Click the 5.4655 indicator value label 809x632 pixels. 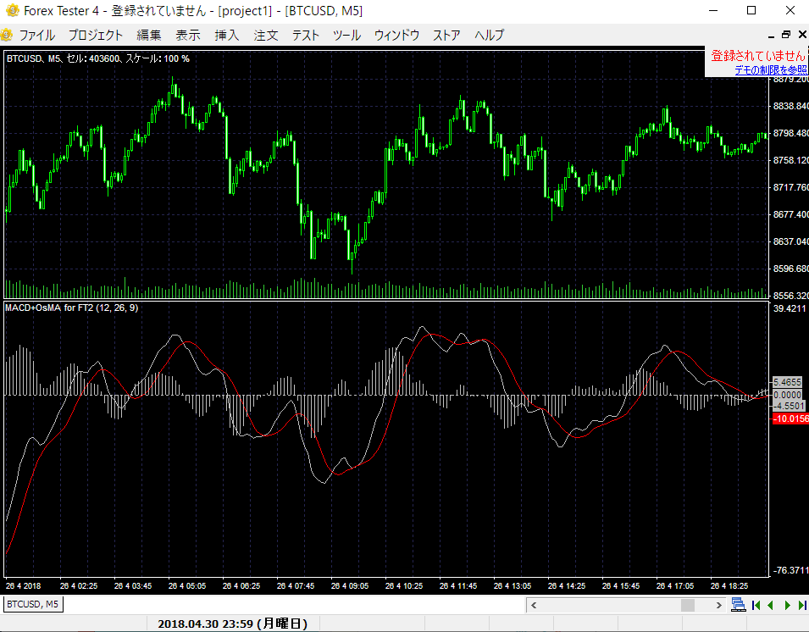tap(787, 382)
